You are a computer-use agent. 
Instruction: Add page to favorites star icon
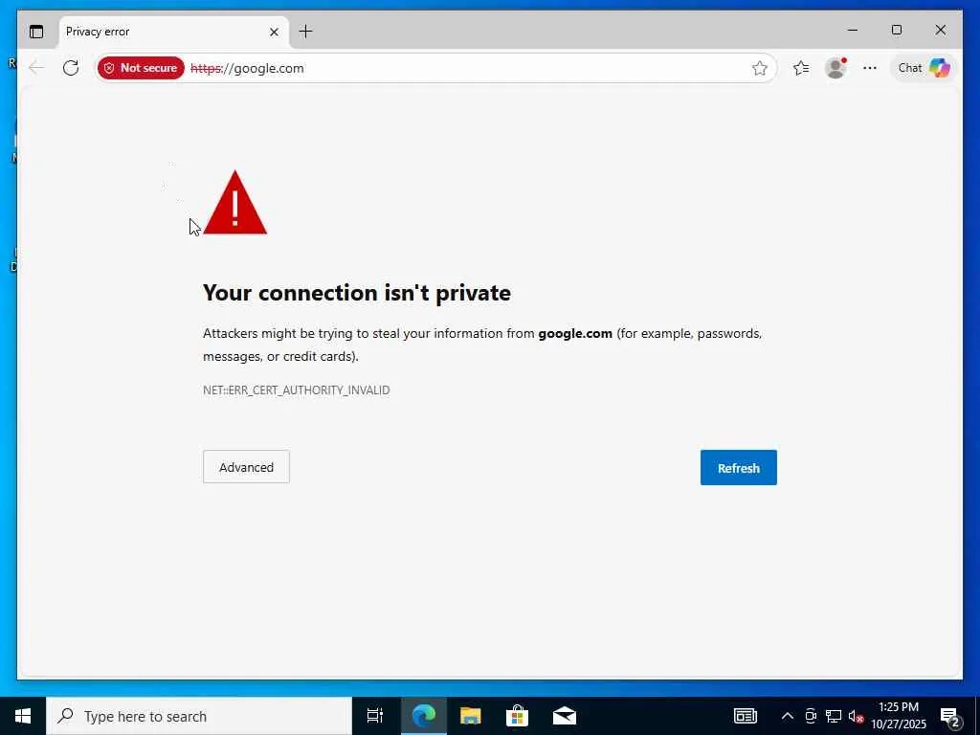759,68
